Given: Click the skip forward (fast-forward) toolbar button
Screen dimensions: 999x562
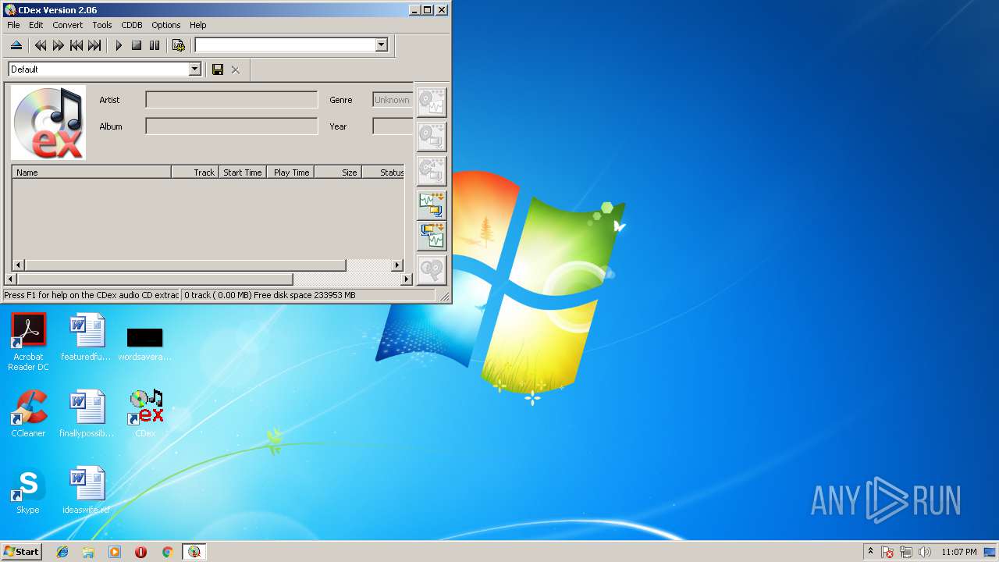Looking at the screenshot, I should pyautogui.click(x=58, y=45).
